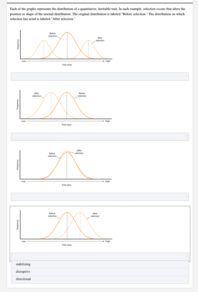Select the "directional" answer option
198x292 pixels.
point(23,279)
